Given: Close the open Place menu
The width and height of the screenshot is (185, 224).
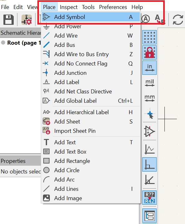Looking at the screenshot, I should [49, 7].
